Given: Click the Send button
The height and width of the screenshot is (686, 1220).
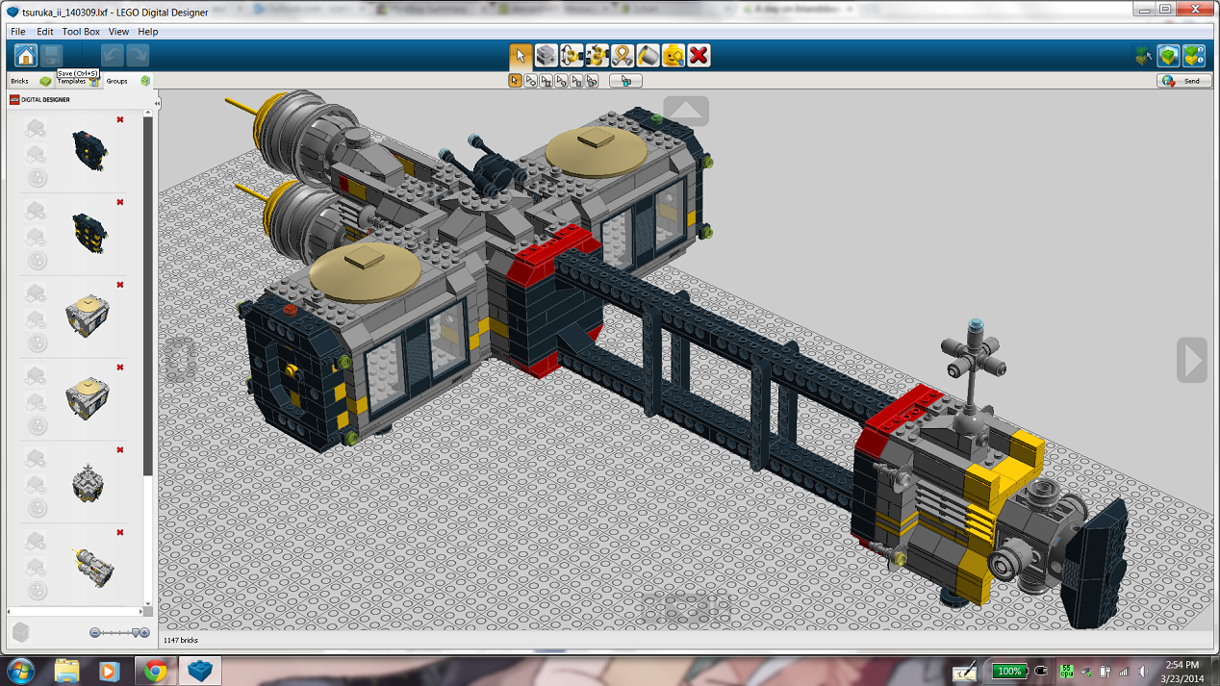Looking at the screenshot, I should (x=1183, y=81).
